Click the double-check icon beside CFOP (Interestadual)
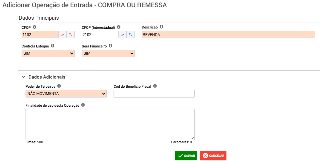 [x=123, y=35]
